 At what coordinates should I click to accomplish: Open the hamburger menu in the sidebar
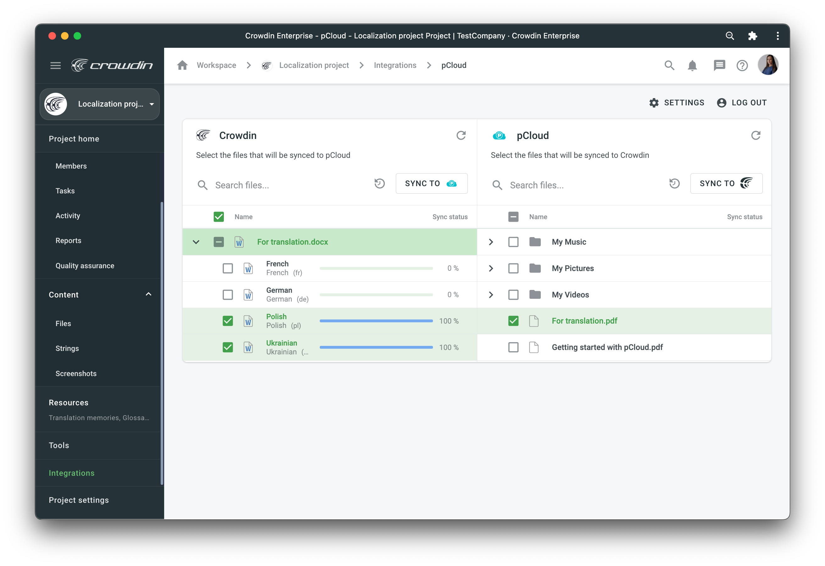click(55, 65)
